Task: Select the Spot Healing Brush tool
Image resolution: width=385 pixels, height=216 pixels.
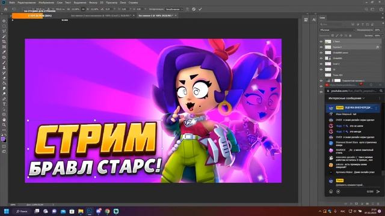Action: click(4, 58)
